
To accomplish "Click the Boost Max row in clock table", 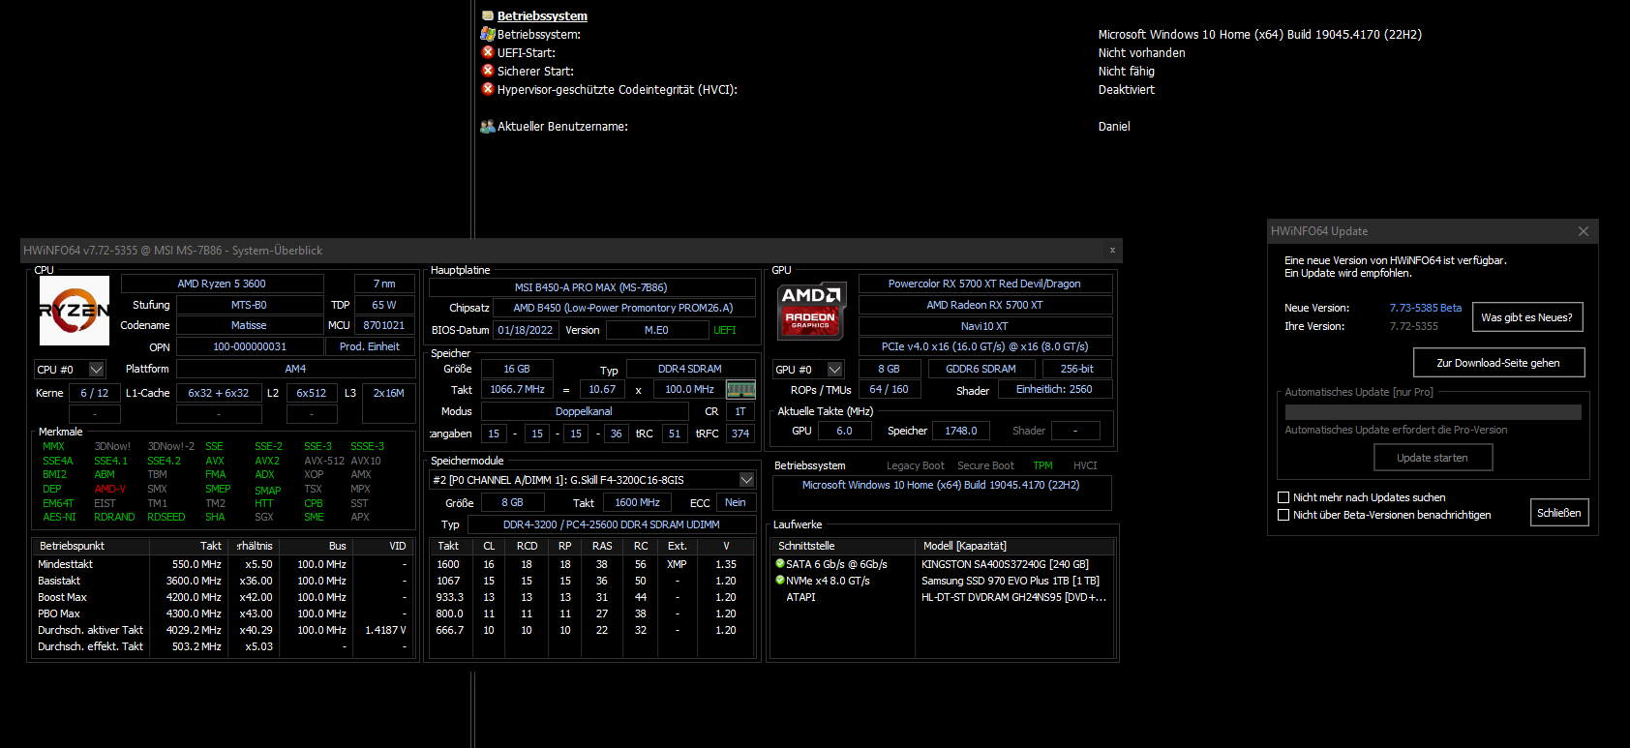I will 224,597.
